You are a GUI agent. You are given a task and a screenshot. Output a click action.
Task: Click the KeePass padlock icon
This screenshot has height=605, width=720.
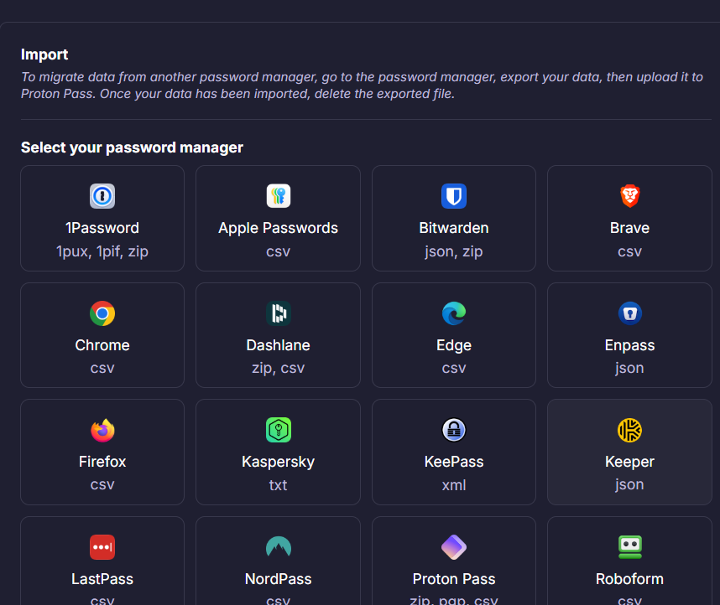[454, 430]
